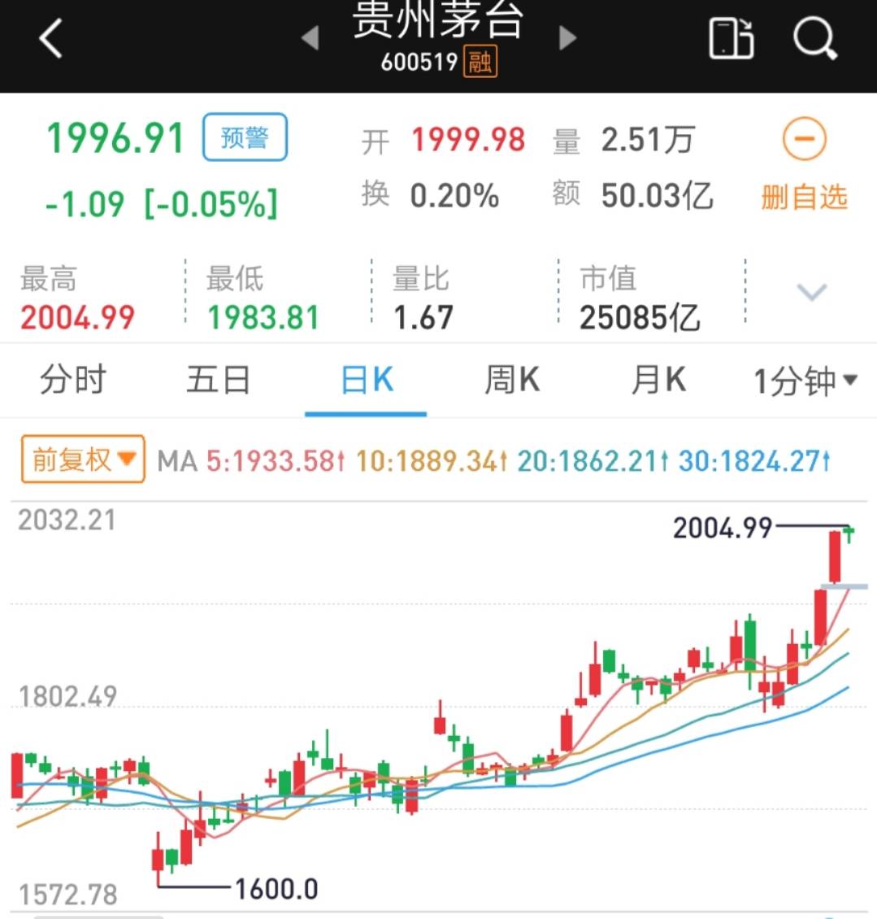
Task: Go back using the top-left arrow
Action: pyautogui.click(x=51, y=39)
